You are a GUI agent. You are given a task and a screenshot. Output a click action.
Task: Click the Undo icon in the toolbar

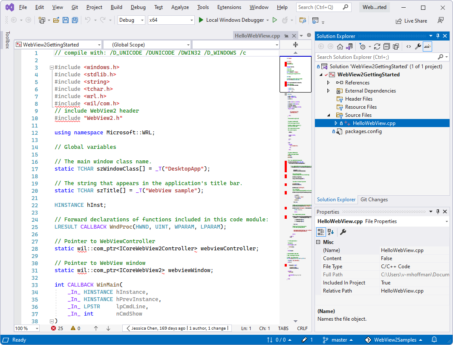tap(88, 20)
